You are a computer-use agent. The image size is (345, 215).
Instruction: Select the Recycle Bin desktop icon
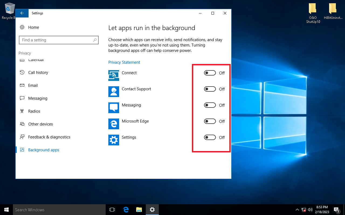coord(10,11)
